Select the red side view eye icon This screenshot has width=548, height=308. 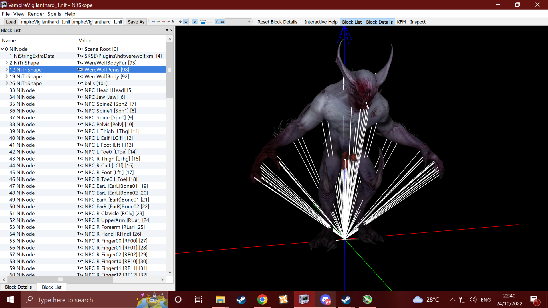pos(163,22)
